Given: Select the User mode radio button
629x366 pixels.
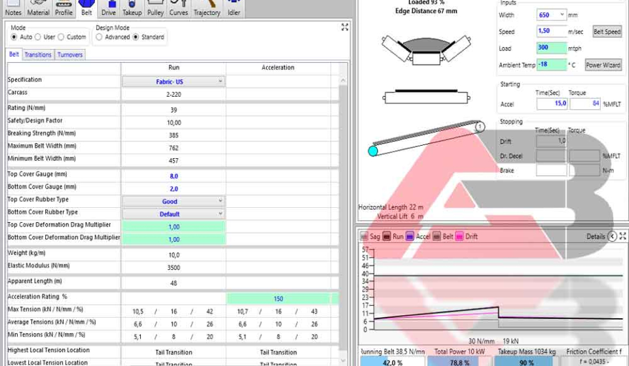Looking at the screenshot, I should click(x=38, y=37).
